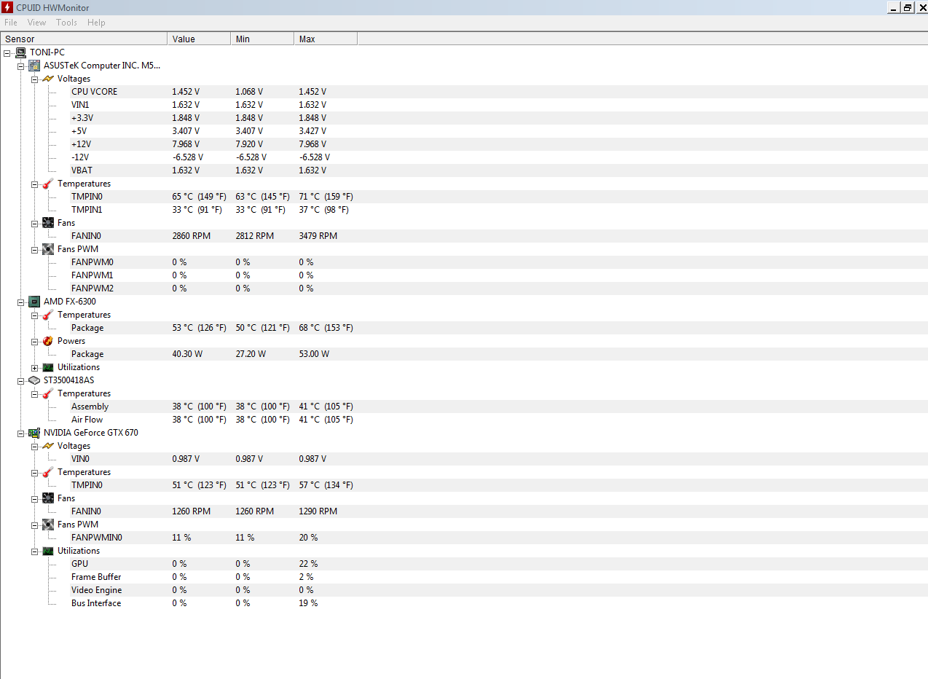This screenshot has height=679, width=928.
Task: Collapse the NVIDIA GeForce GTX 670 node
Action: point(21,433)
